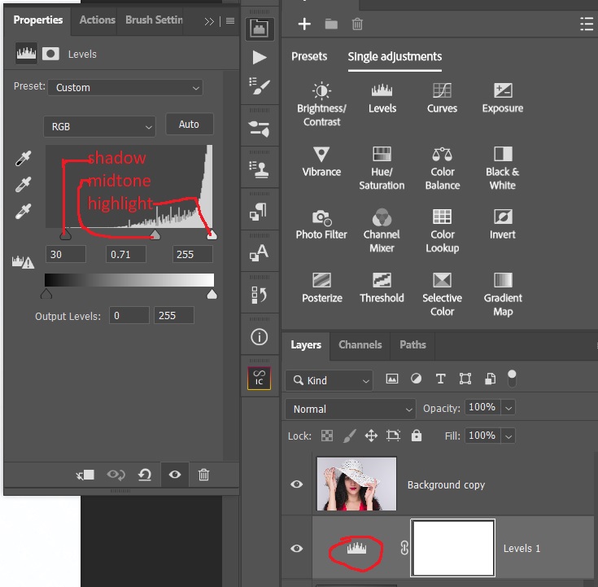The image size is (598, 587).
Task: Add a Color Balance adjustment
Action: coord(442,167)
